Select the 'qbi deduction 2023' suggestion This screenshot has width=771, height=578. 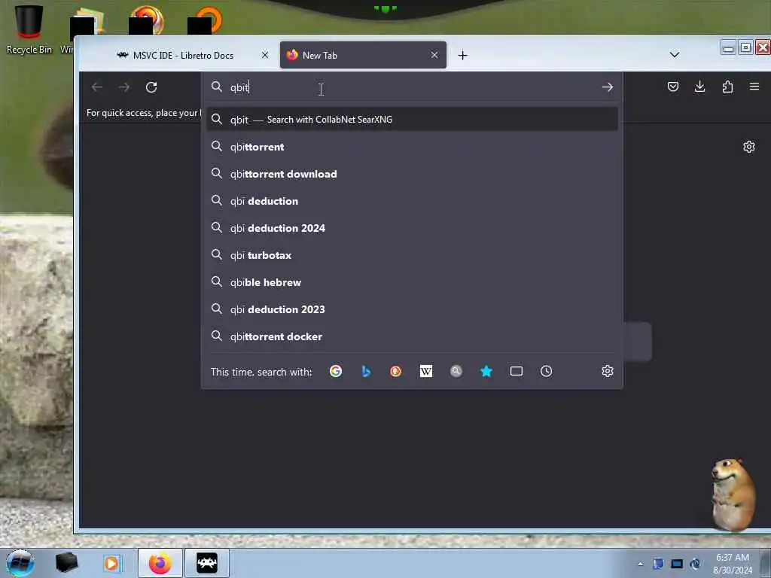[x=412, y=309]
